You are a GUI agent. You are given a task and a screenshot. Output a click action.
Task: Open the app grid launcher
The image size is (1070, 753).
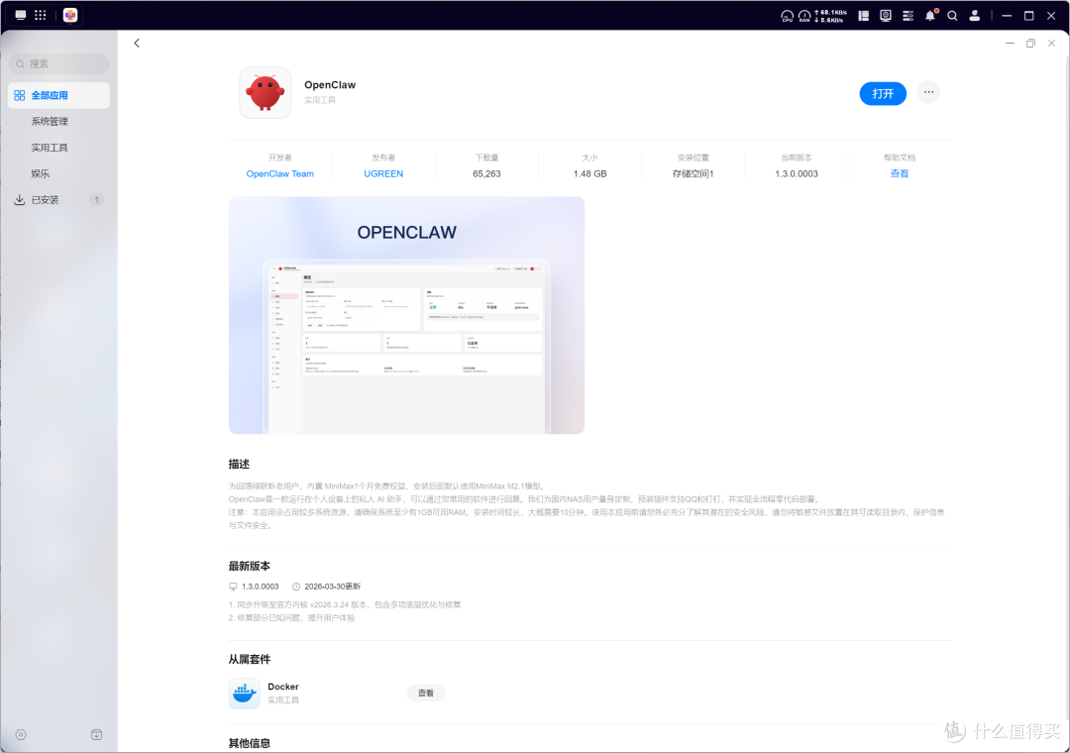point(41,15)
